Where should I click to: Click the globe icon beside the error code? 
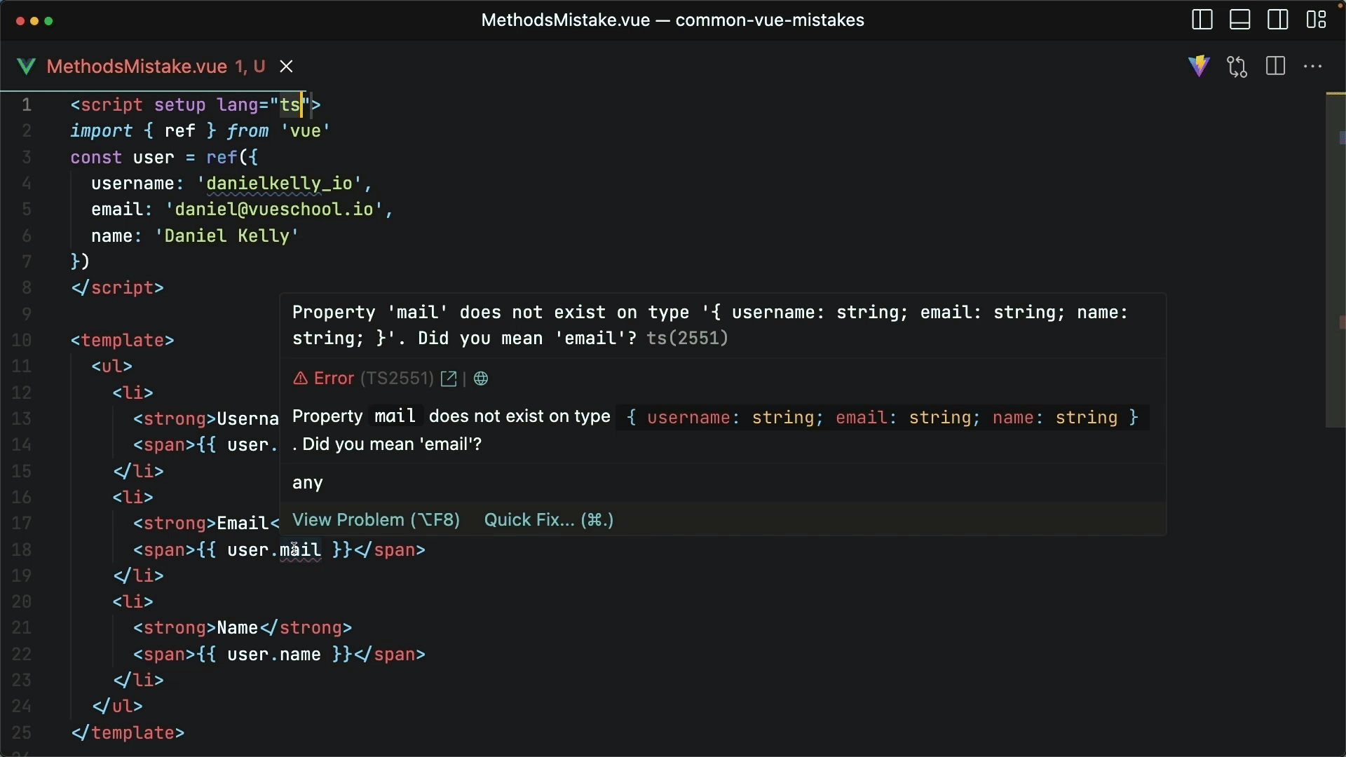(481, 379)
